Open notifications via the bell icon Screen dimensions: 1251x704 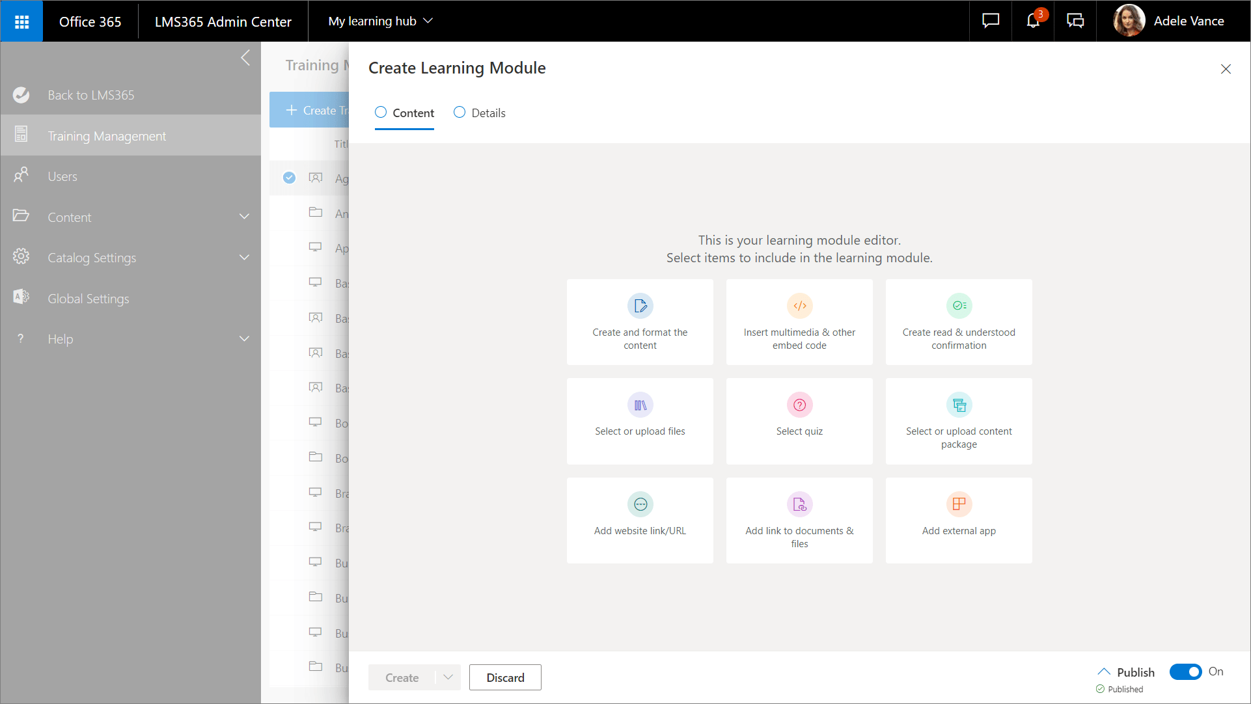[1032, 21]
